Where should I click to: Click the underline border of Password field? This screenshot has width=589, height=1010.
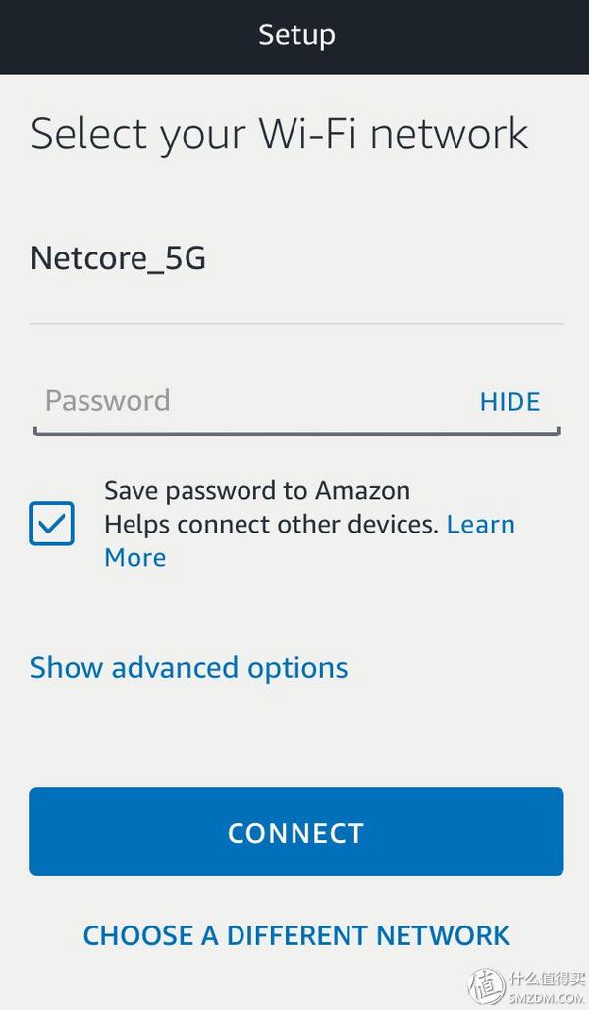pos(296,433)
